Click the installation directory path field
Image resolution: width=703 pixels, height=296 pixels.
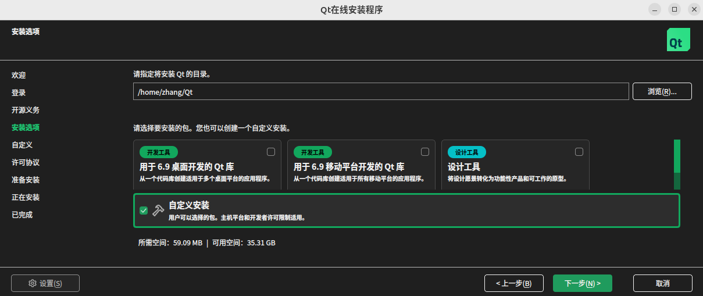[381, 91]
